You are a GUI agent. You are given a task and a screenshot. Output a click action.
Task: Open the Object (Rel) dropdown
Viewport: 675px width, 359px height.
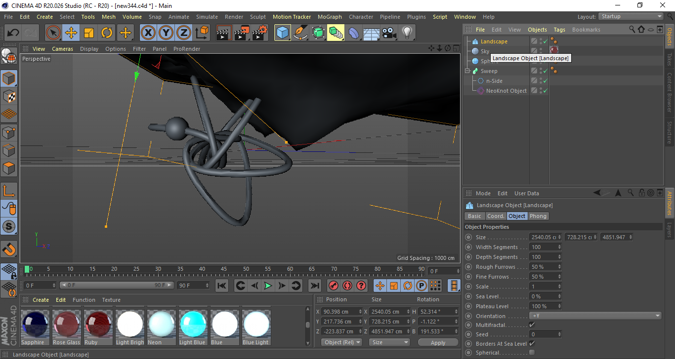tap(341, 342)
